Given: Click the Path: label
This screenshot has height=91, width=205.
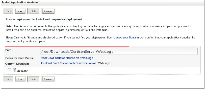Looking at the screenshot, I should (9, 50).
